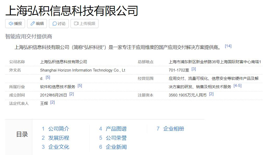This screenshot has width=268, height=155.
Task: Click the value 3560.1905万元人民币
Action: tap(188, 95)
